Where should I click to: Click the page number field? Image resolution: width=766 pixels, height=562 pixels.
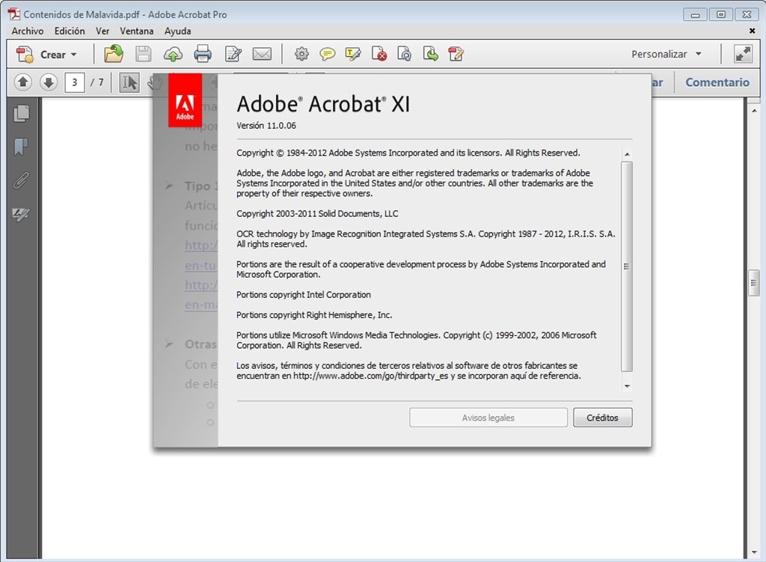[75, 82]
